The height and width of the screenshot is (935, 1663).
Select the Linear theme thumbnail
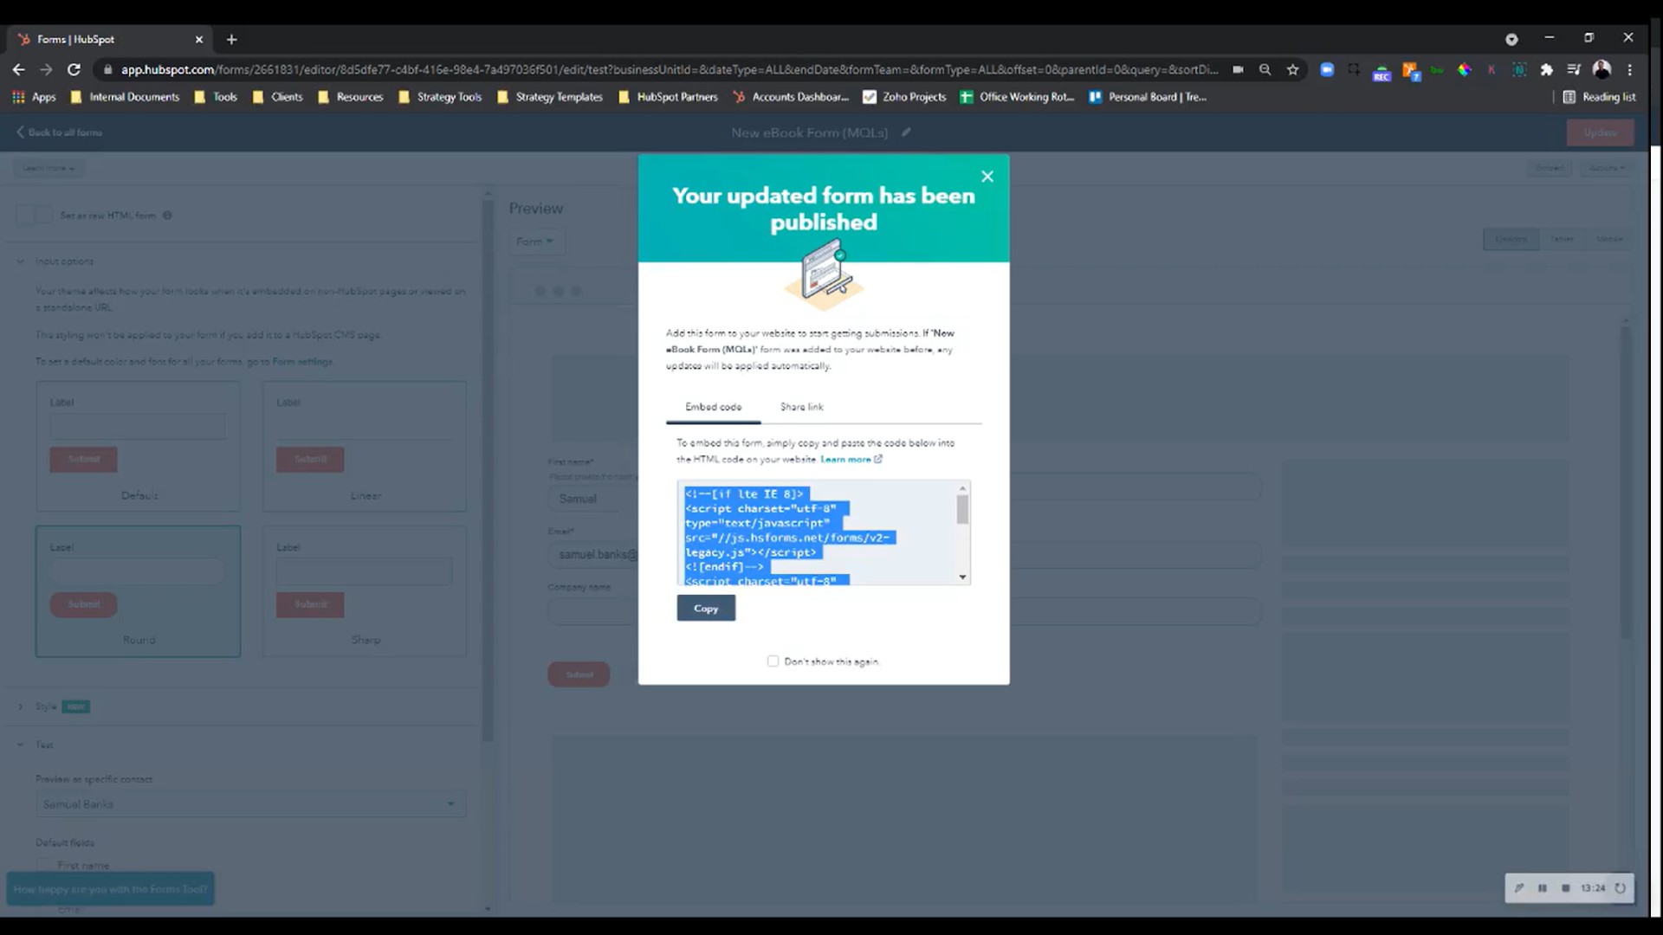coord(365,447)
